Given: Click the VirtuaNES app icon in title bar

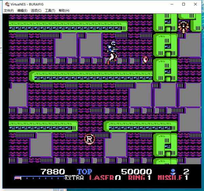Looking at the screenshot, I should point(7,4).
